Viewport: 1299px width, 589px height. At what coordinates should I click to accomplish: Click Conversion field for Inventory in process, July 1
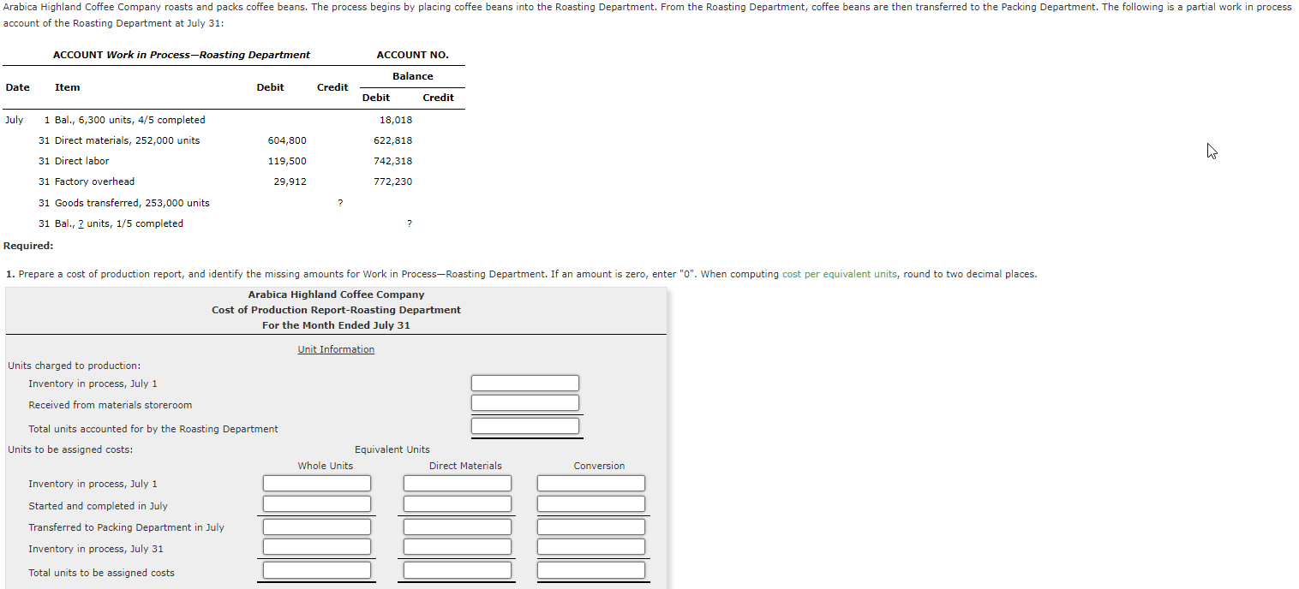click(x=591, y=484)
